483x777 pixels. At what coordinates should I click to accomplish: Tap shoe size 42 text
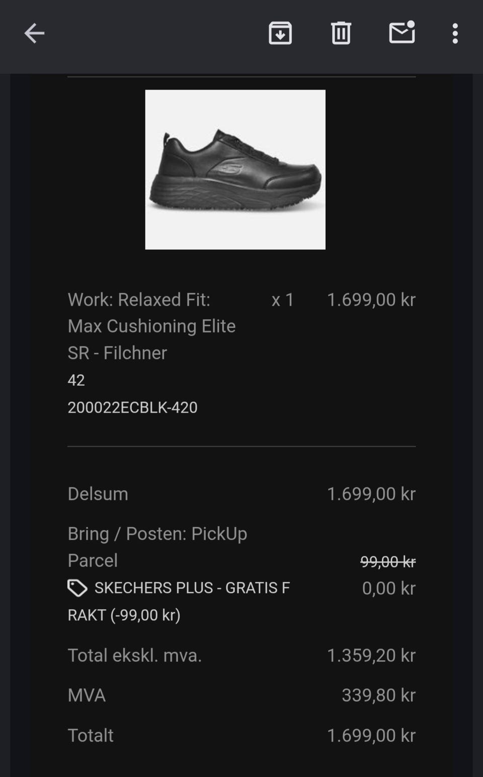tap(76, 380)
